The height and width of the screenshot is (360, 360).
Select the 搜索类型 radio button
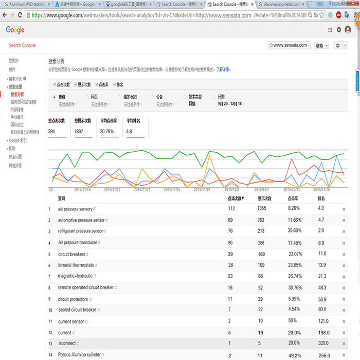point(185,97)
